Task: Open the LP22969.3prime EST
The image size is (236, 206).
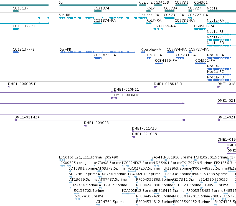Action: click(165, 171)
